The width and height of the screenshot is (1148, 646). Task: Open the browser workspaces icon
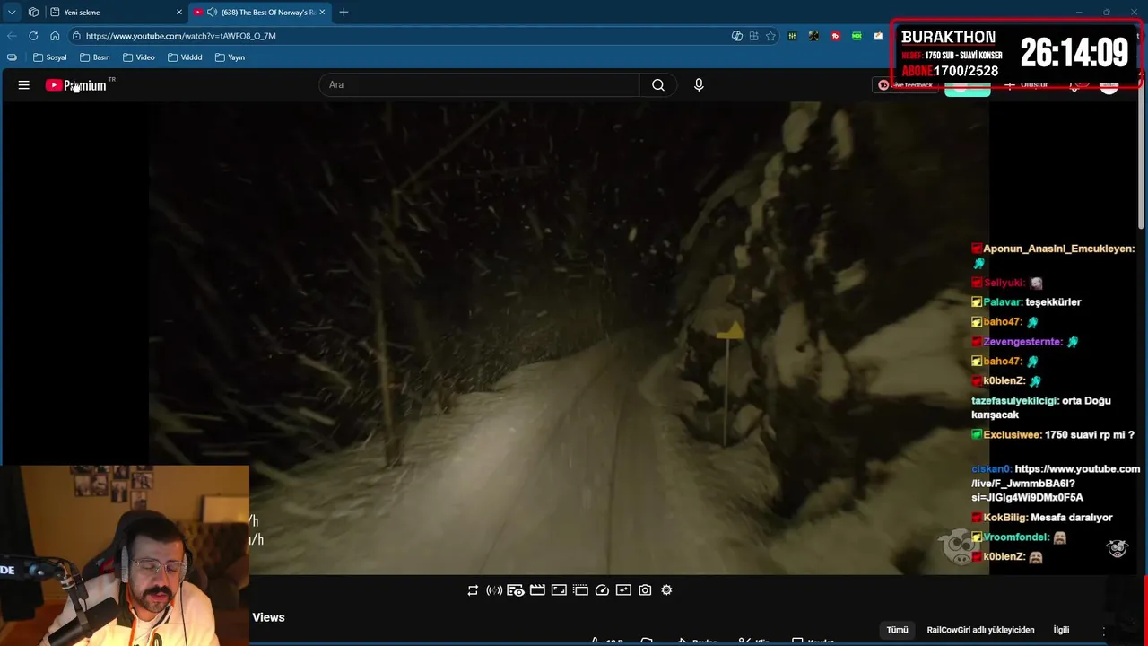tap(33, 13)
